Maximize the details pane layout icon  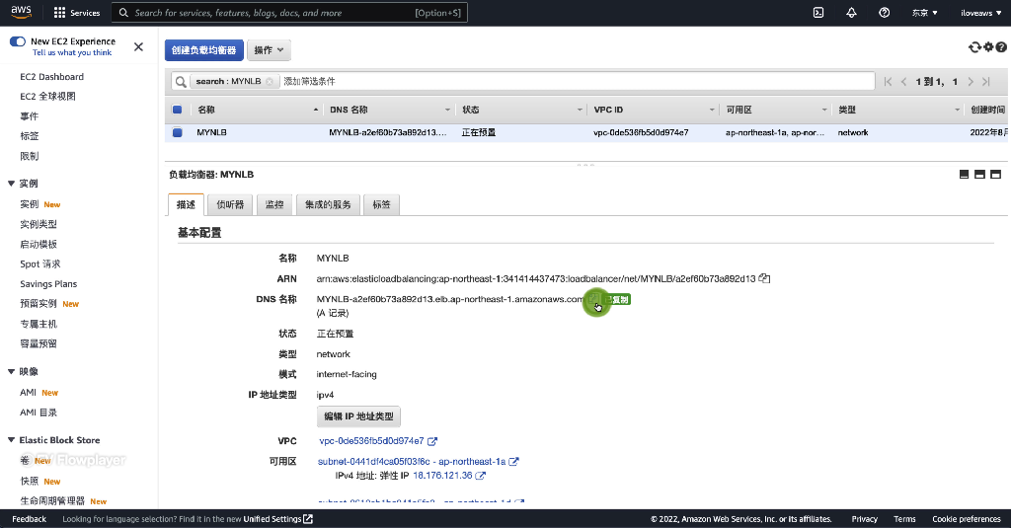(995, 174)
